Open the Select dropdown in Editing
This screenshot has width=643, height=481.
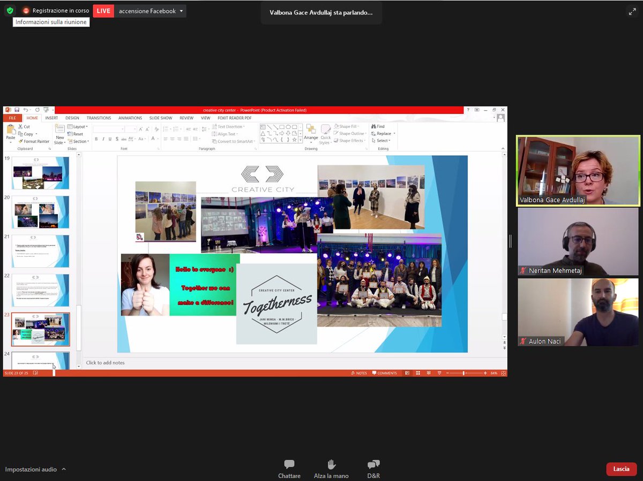point(381,141)
